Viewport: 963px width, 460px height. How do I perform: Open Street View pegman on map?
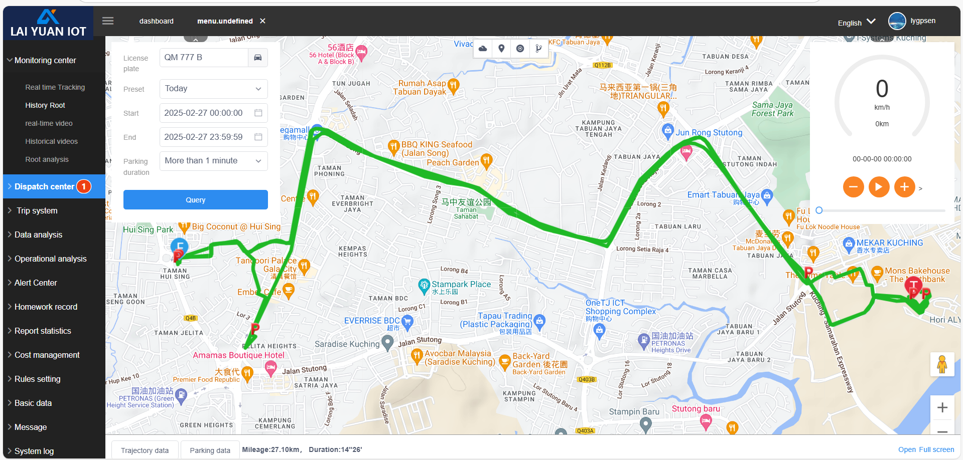pos(942,364)
